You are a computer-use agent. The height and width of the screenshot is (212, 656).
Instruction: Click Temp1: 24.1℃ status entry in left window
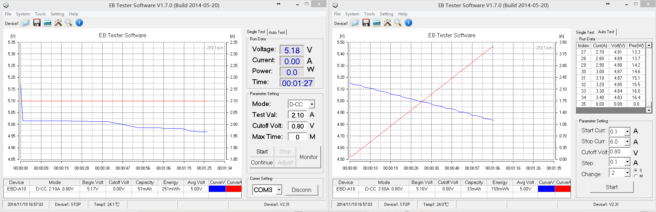[x=107, y=204]
